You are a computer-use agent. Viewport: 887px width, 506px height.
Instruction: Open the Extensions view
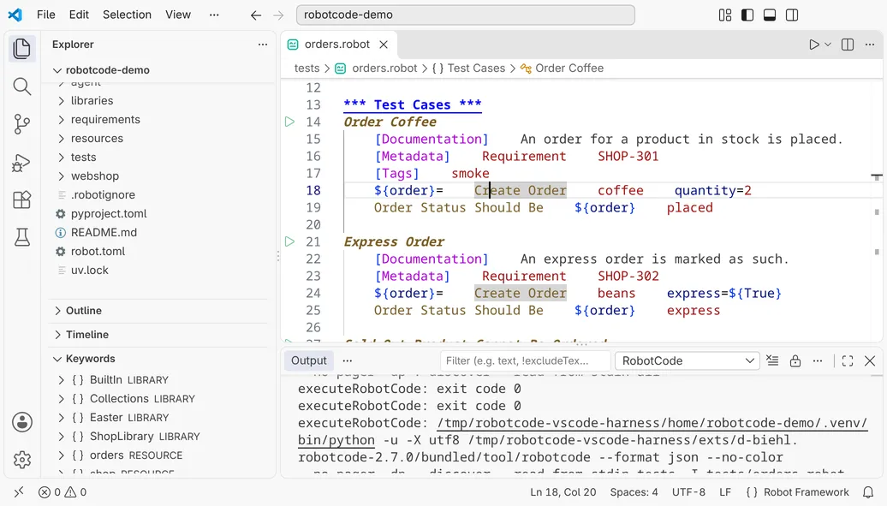click(x=22, y=199)
